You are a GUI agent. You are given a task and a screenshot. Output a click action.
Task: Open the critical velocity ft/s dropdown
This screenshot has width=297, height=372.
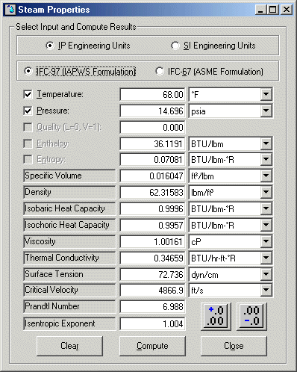266,290
